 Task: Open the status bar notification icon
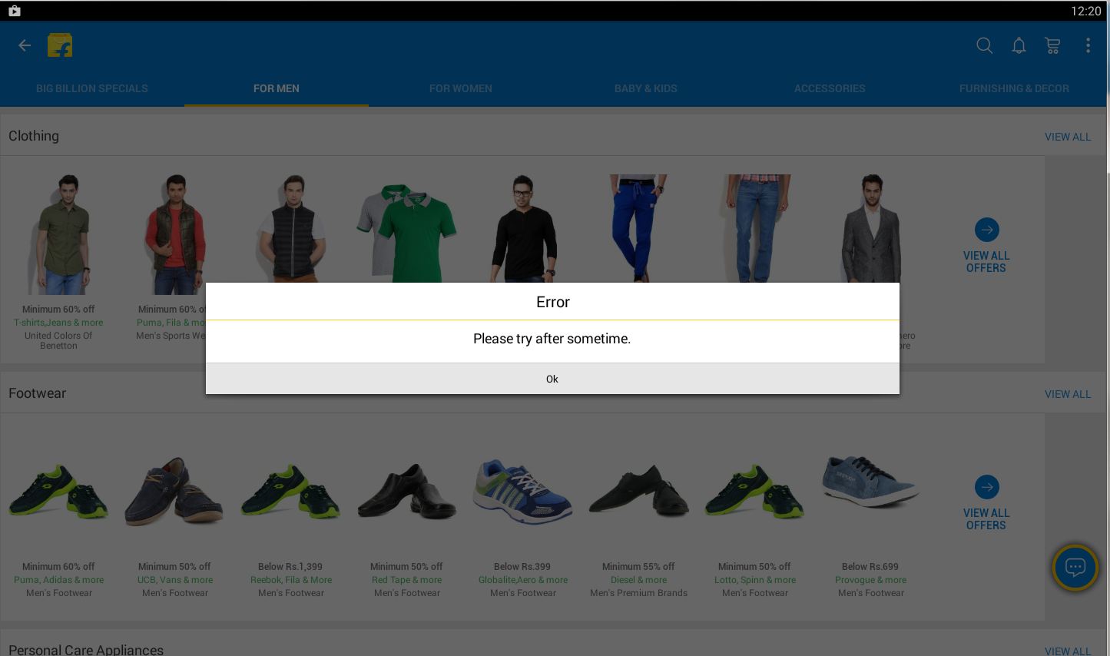[14, 11]
